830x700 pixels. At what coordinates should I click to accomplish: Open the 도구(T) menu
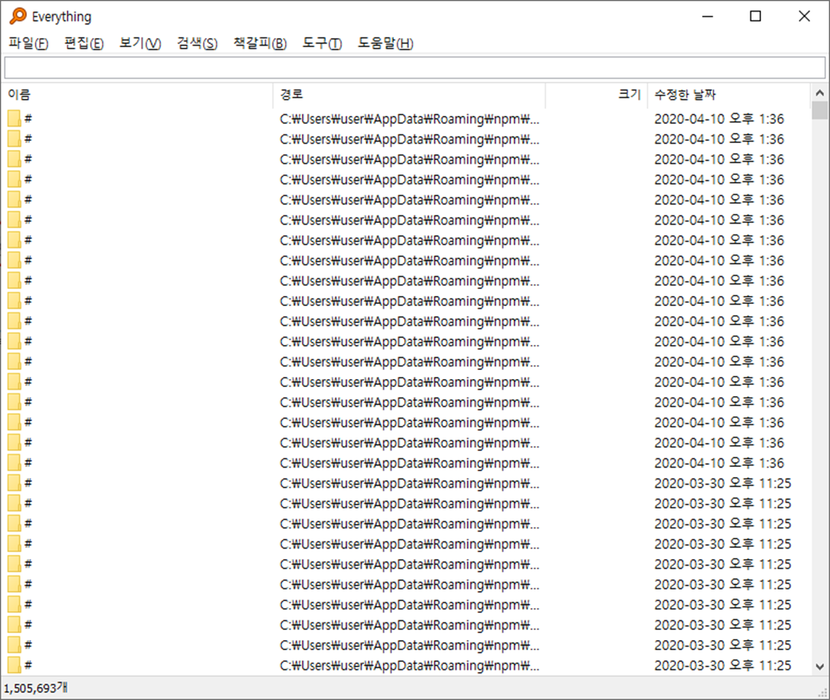point(322,43)
